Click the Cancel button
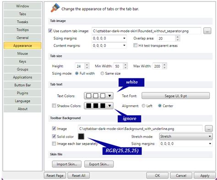 (181, 175)
